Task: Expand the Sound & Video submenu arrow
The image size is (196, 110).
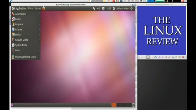Action: tap(39, 40)
